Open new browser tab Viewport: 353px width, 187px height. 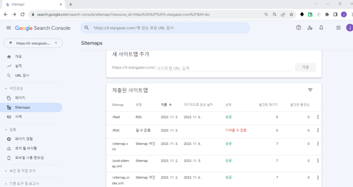pos(71,4)
